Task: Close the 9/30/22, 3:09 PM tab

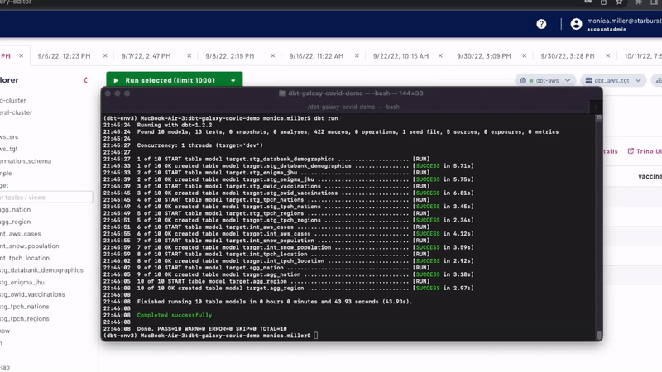Action: [x=525, y=55]
